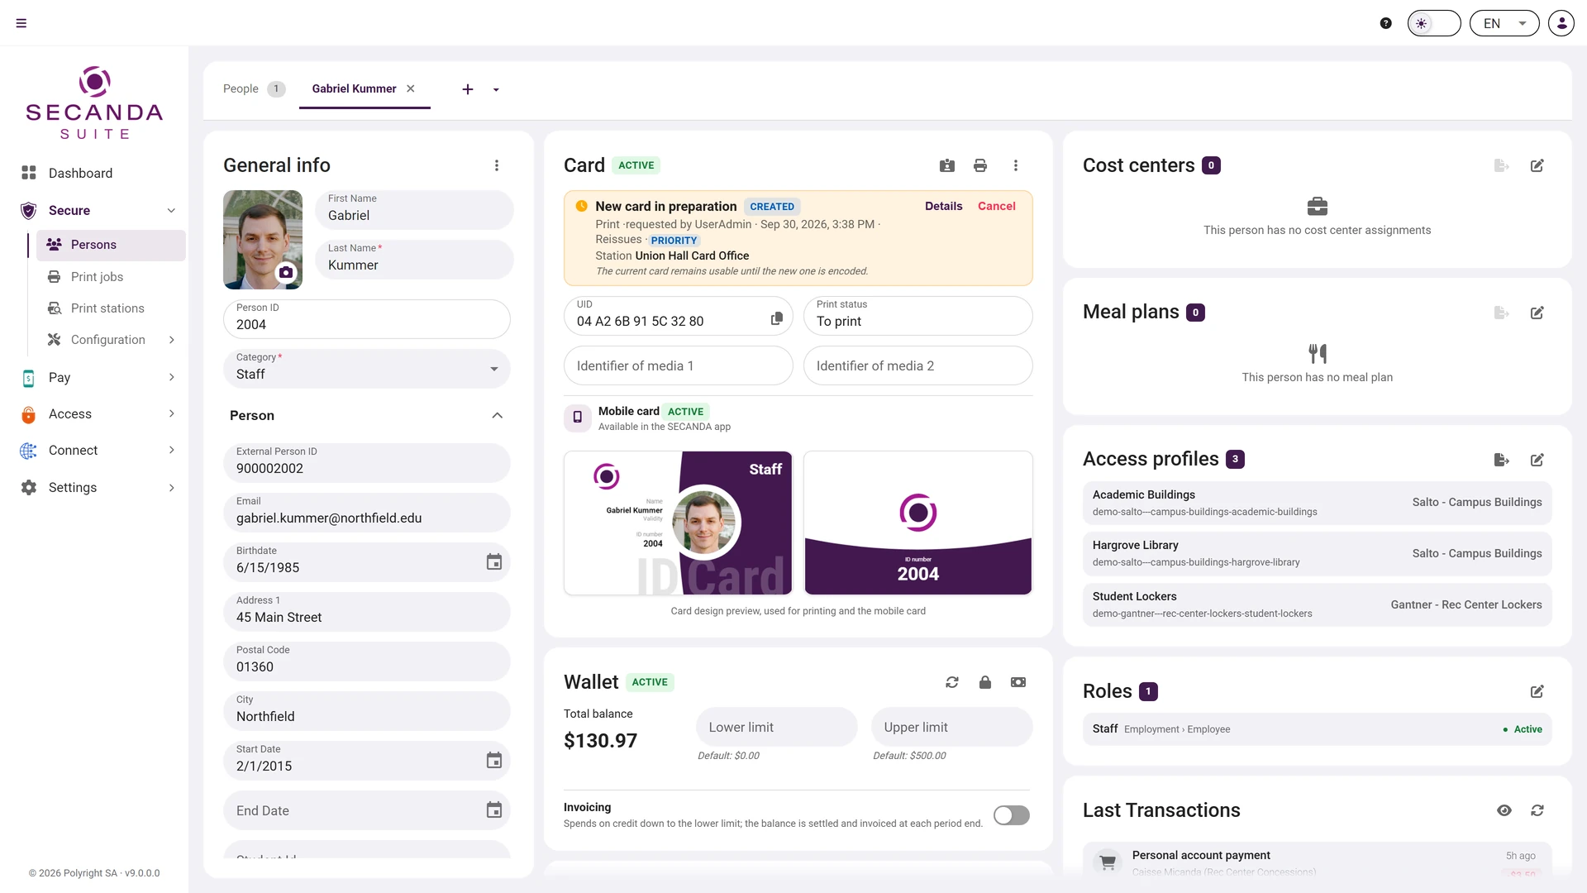Toggle the light/dark theme switch

(1434, 23)
